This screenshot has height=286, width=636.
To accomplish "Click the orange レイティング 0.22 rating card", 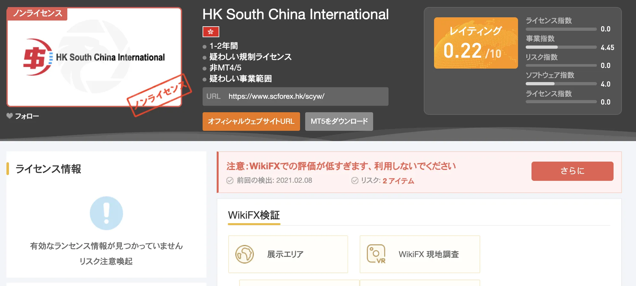I will point(476,43).
